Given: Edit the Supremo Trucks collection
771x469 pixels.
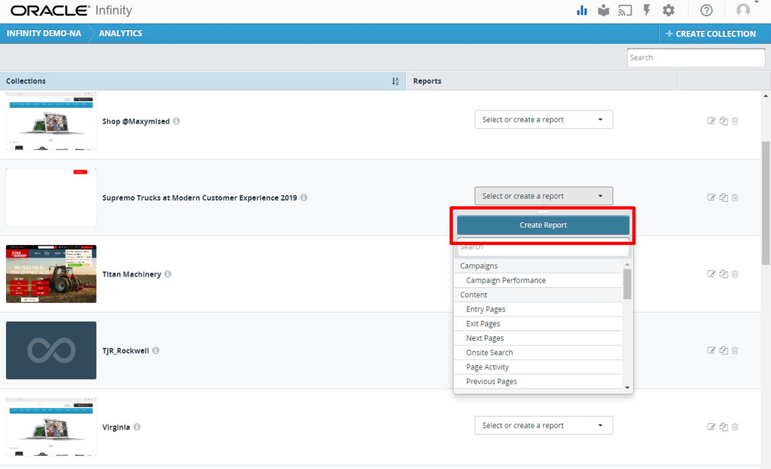Looking at the screenshot, I should coord(711,198).
